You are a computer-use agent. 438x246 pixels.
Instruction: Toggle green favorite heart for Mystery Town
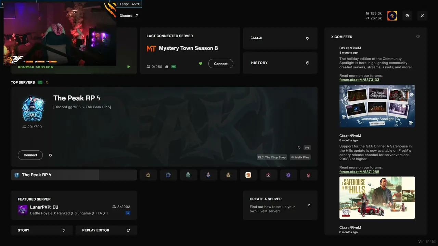point(201,64)
